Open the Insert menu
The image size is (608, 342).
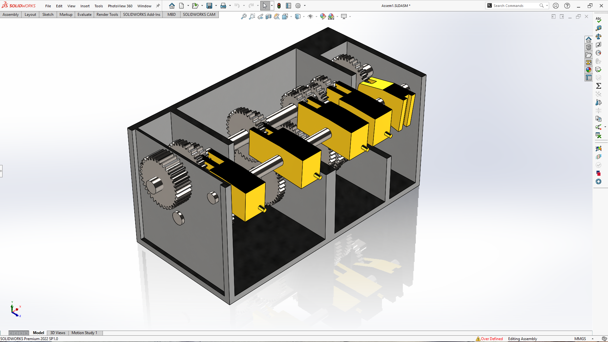(85, 6)
